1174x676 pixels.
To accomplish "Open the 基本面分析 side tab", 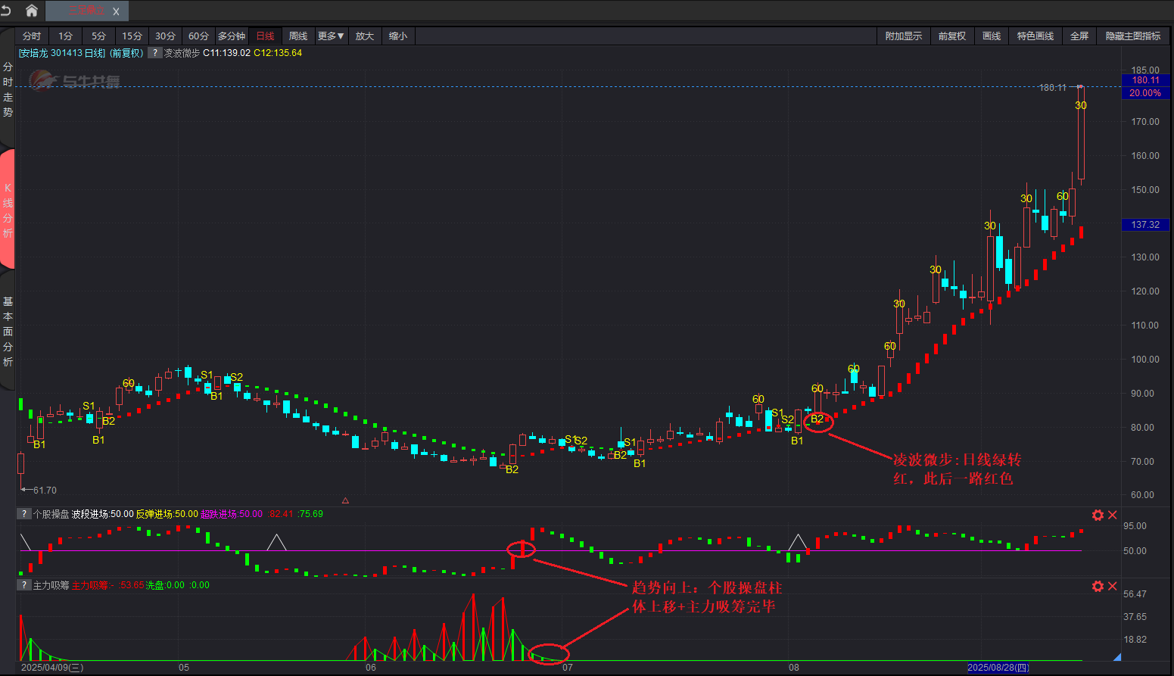I will pos(8,332).
